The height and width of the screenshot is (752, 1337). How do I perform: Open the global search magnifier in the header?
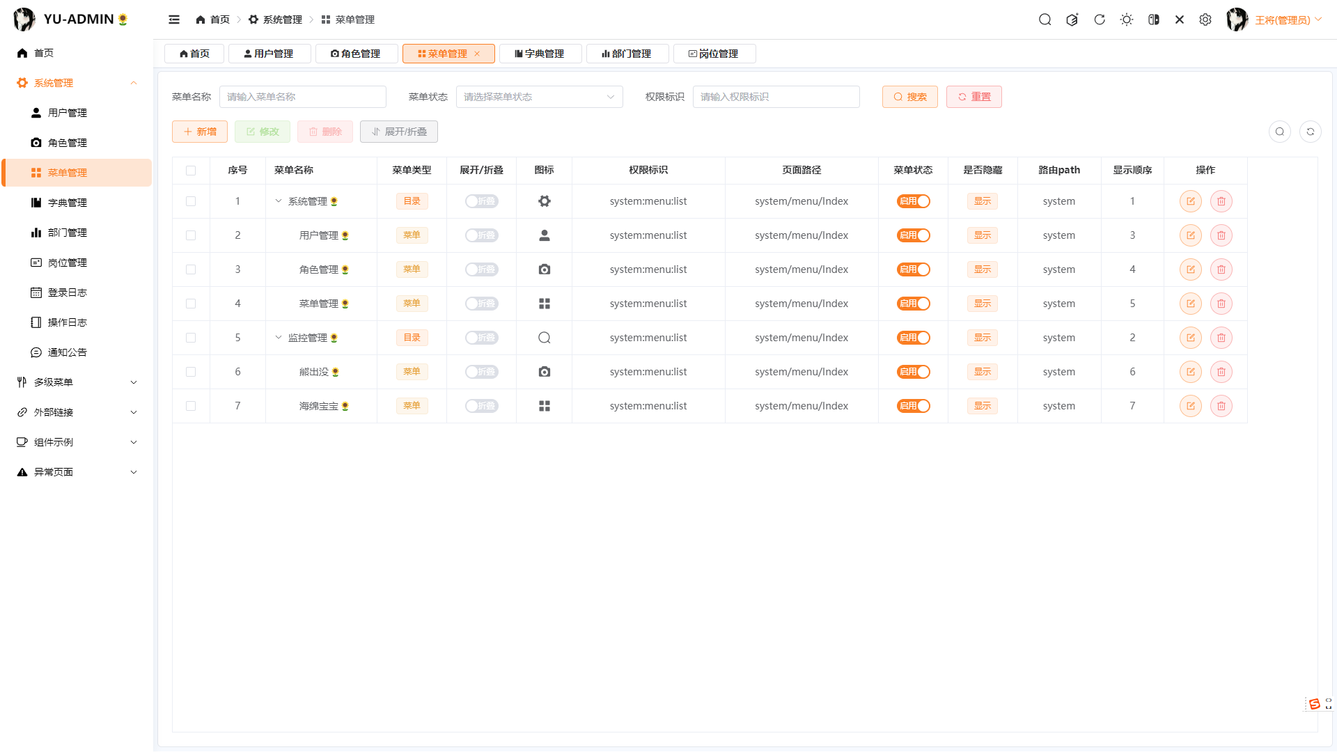1045,19
